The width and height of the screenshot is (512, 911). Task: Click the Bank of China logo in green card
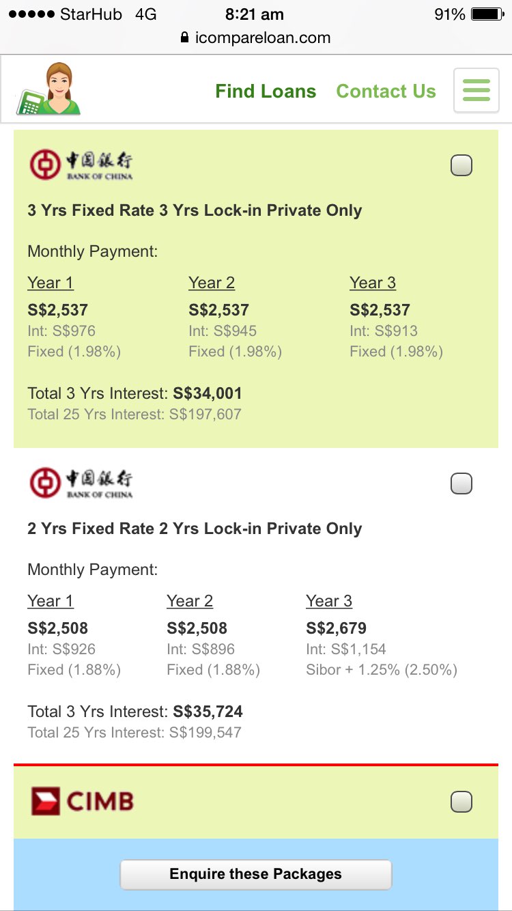(x=81, y=165)
